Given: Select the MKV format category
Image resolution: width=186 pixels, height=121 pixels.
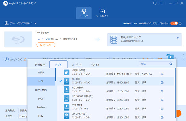Looking at the screenshot, I should coord(41,116).
